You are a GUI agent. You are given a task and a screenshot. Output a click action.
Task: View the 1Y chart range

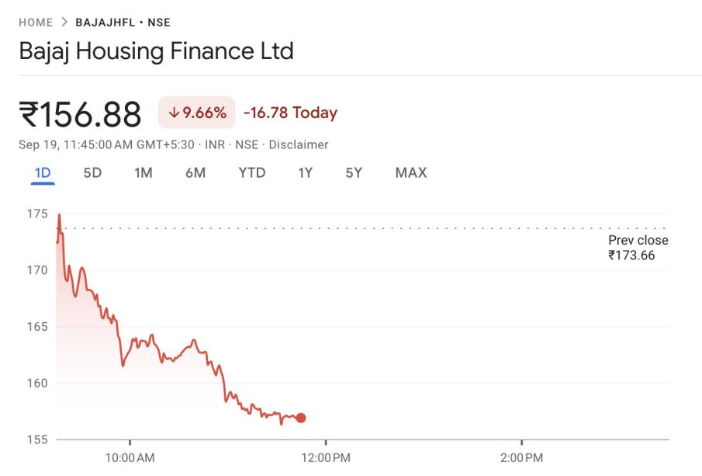(306, 172)
